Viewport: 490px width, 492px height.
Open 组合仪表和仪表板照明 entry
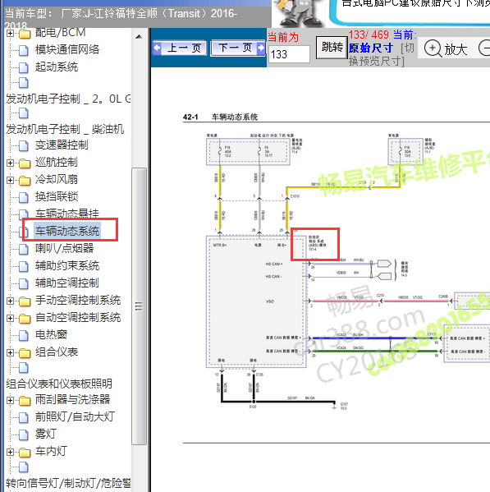(x=59, y=384)
